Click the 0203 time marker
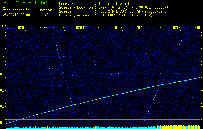This screenshot has width=203, height=129. [61, 28]
